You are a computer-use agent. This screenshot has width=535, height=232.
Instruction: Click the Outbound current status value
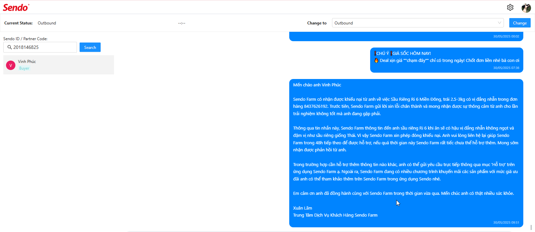[47, 23]
